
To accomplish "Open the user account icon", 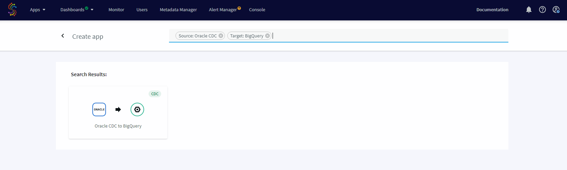I will click(556, 10).
